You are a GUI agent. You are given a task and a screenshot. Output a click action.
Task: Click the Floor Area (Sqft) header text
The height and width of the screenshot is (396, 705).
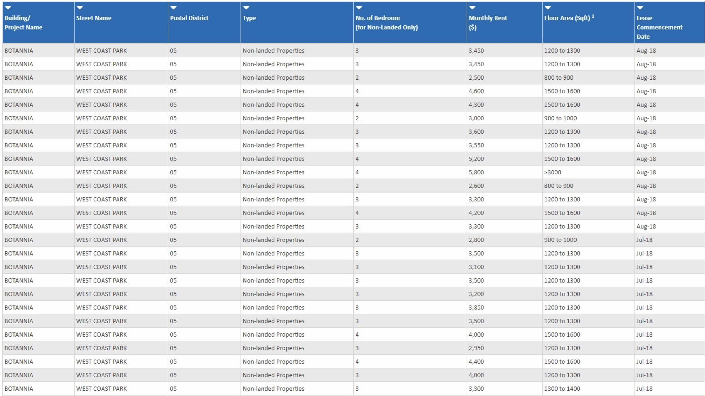pyautogui.click(x=569, y=18)
